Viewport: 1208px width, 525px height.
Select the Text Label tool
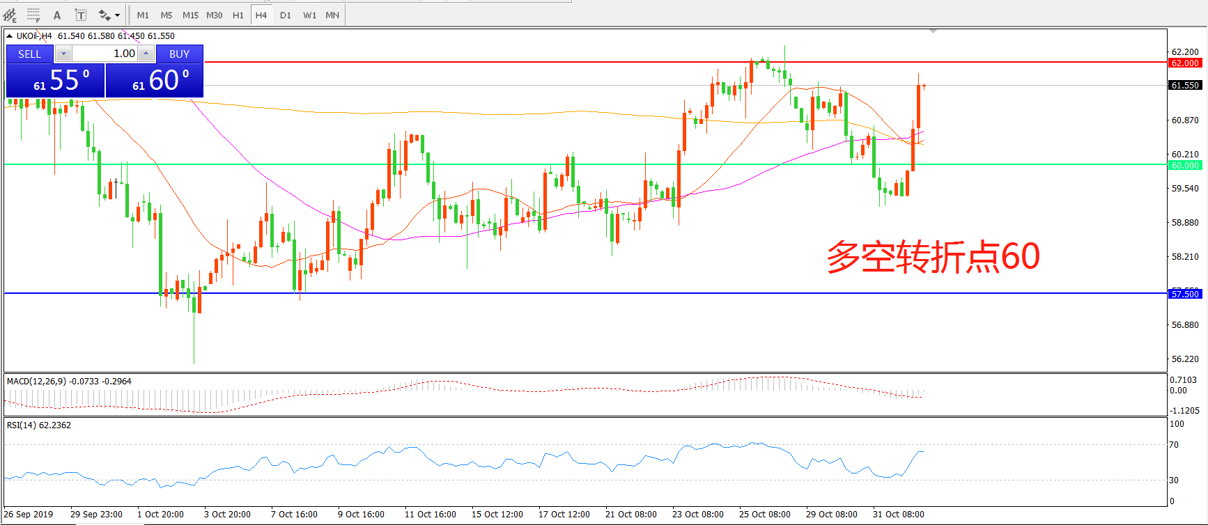pyautogui.click(x=80, y=15)
